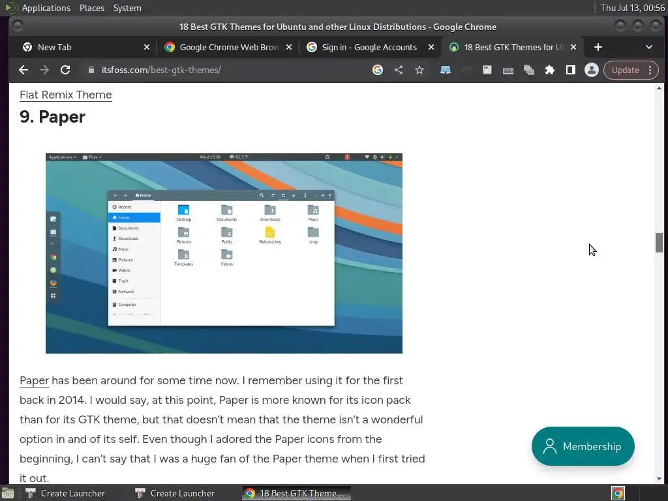This screenshot has height=501, width=668.
Task: Open the Applications menu
Action: 46,8
